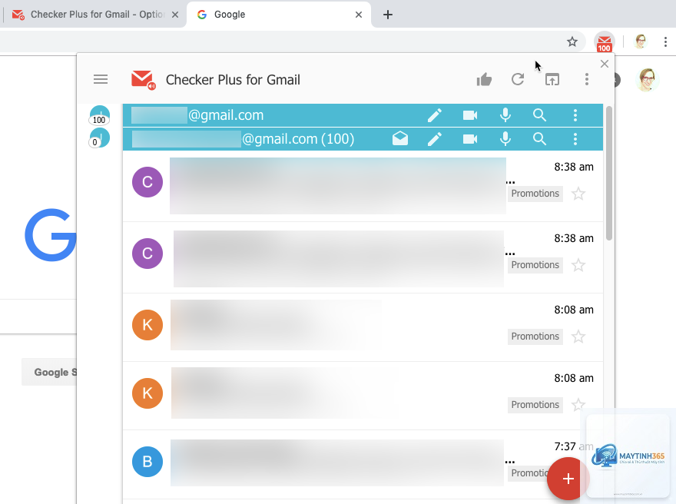The height and width of the screenshot is (504, 676).
Task: Open Gmail in new tab icon
Action: click(552, 79)
